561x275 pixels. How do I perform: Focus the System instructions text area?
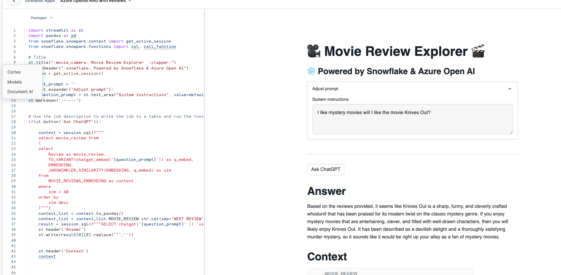[x=412, y=119]
